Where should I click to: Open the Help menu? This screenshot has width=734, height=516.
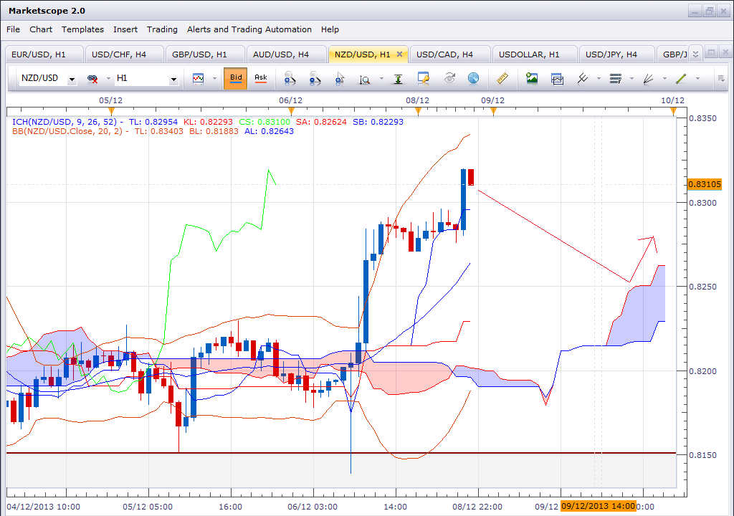coord(330,29)
